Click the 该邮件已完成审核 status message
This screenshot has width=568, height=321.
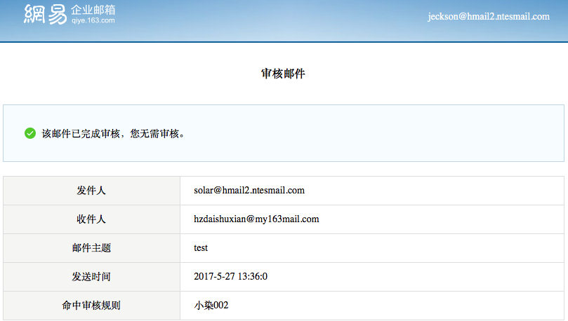tap(114, 133)
